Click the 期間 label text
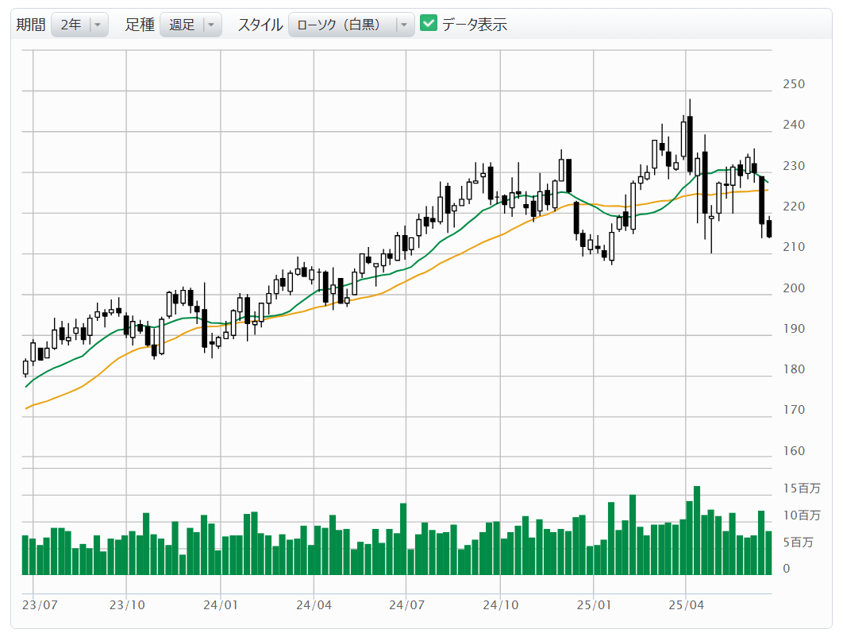 pyautogui.click(x=31, y=25)
